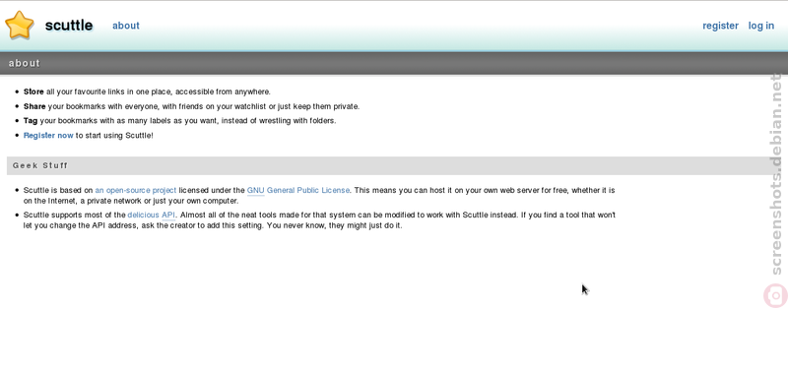The height and width of the screenshot is (371, 788).
Task: Click the bold word Tag
Action: 31,121
